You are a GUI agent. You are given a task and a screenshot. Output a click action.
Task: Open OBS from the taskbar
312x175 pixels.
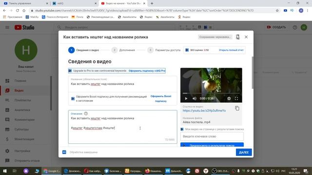pos(220,171)
